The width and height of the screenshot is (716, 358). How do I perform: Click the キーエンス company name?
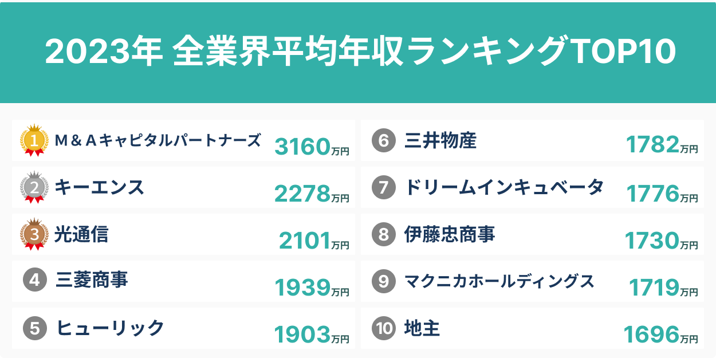99,187
